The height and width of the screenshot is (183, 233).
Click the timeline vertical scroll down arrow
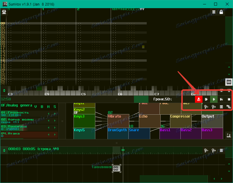[x=229, y=171]
